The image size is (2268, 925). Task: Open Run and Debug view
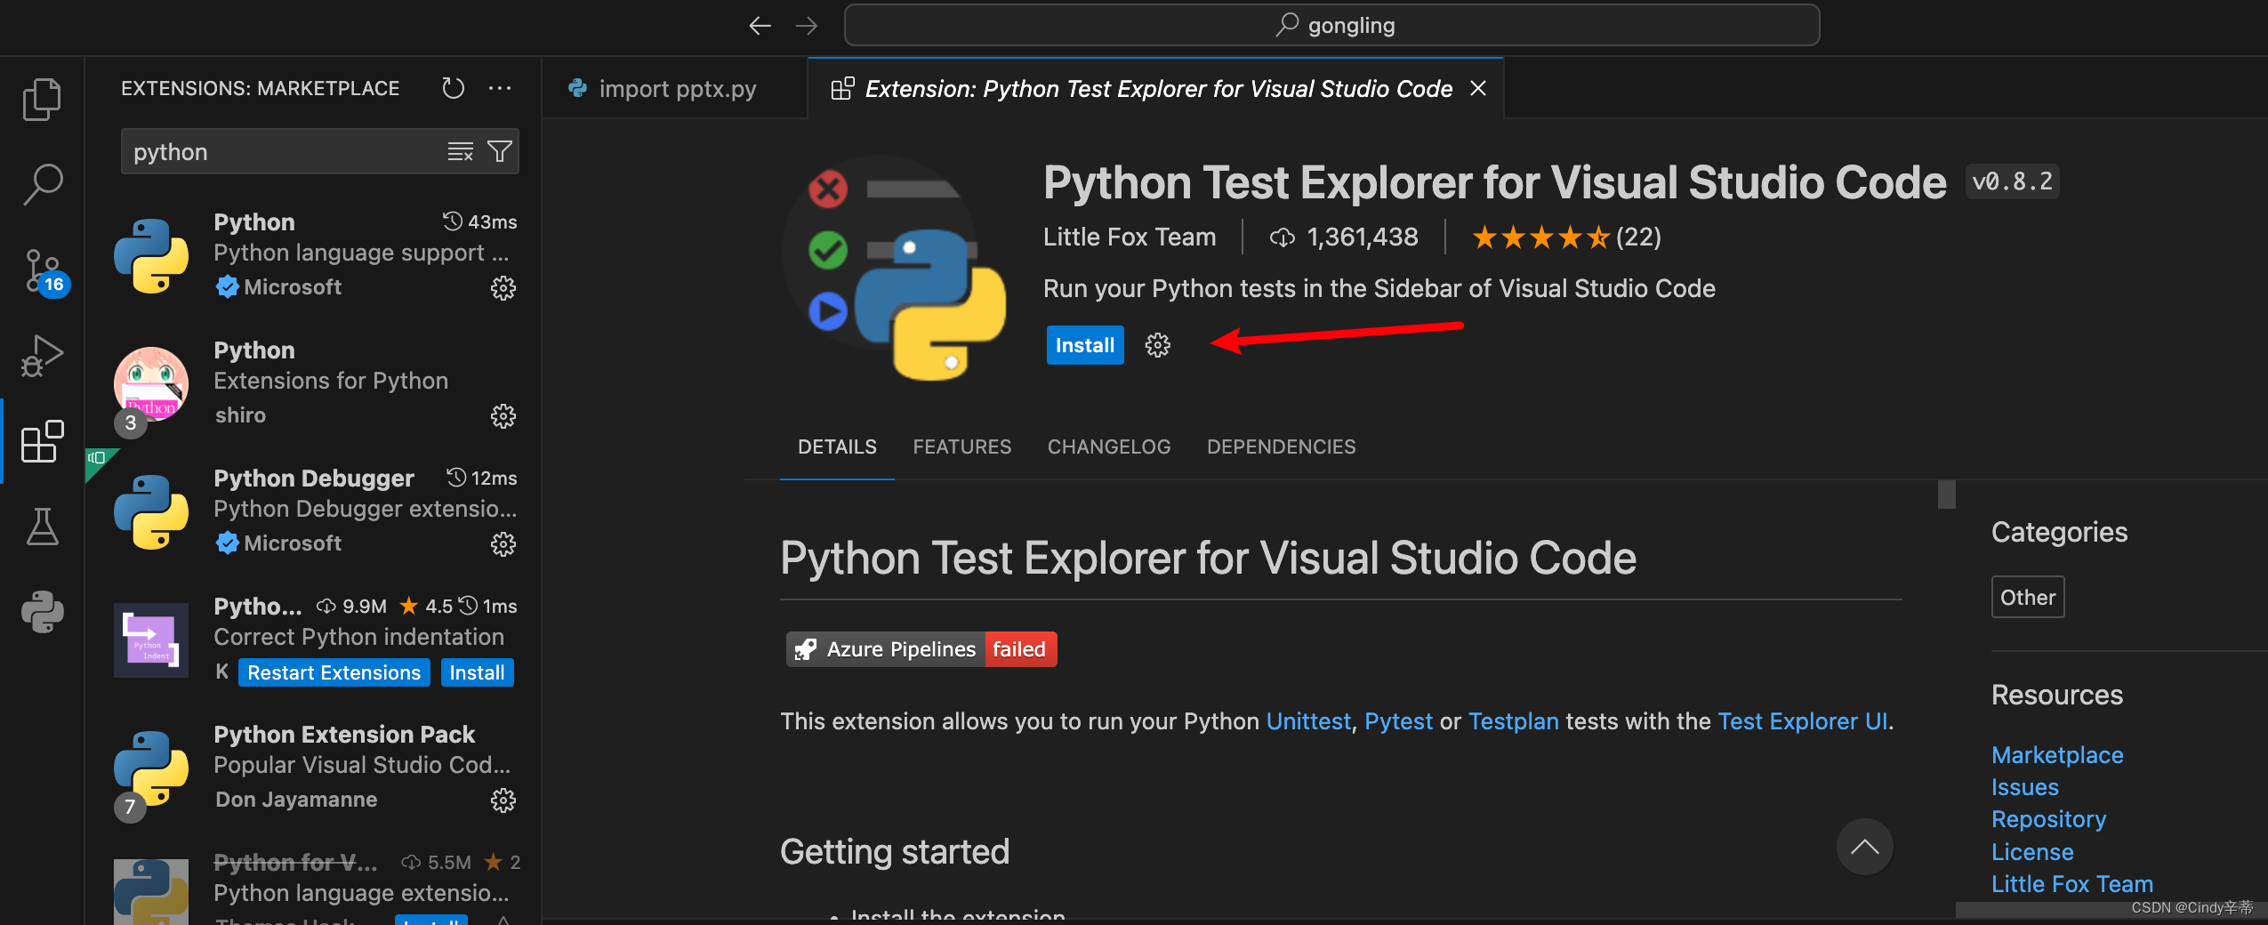tap(42, 356)
